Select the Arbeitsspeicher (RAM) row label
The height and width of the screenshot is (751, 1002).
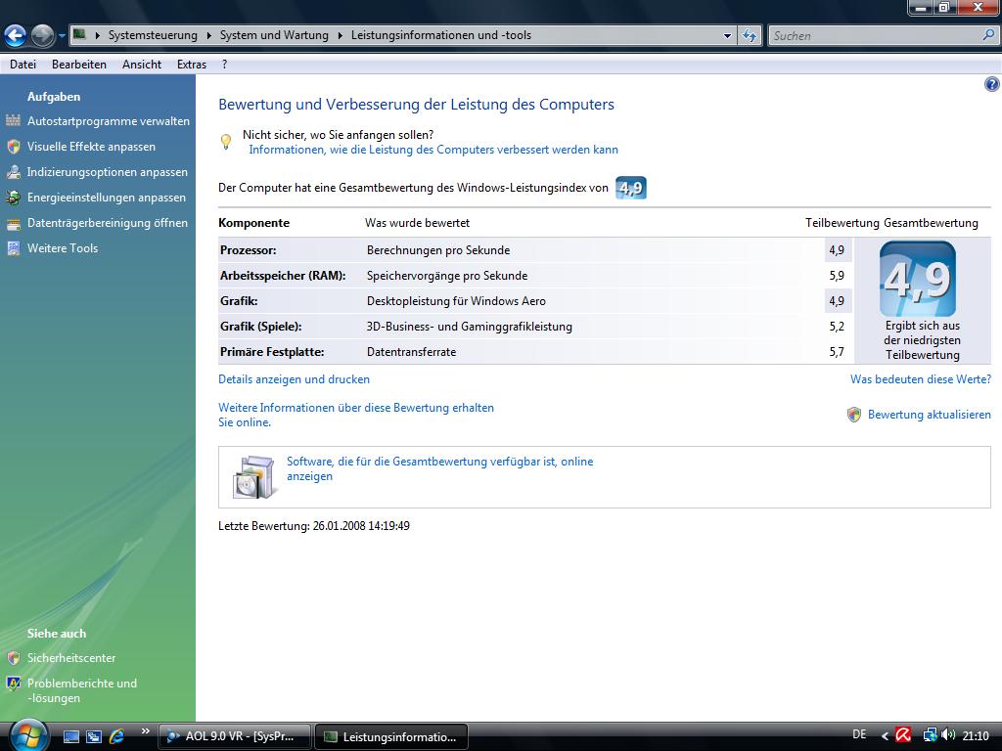click(x=283, y=276)
